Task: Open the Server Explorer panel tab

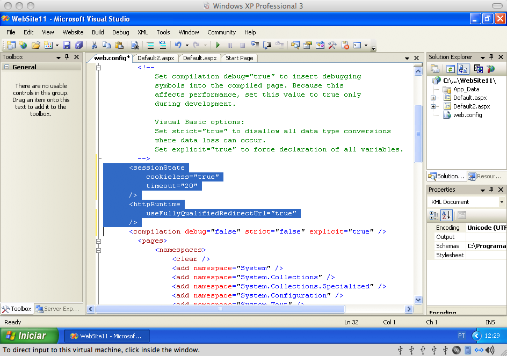Action: (x=58, y=309)
